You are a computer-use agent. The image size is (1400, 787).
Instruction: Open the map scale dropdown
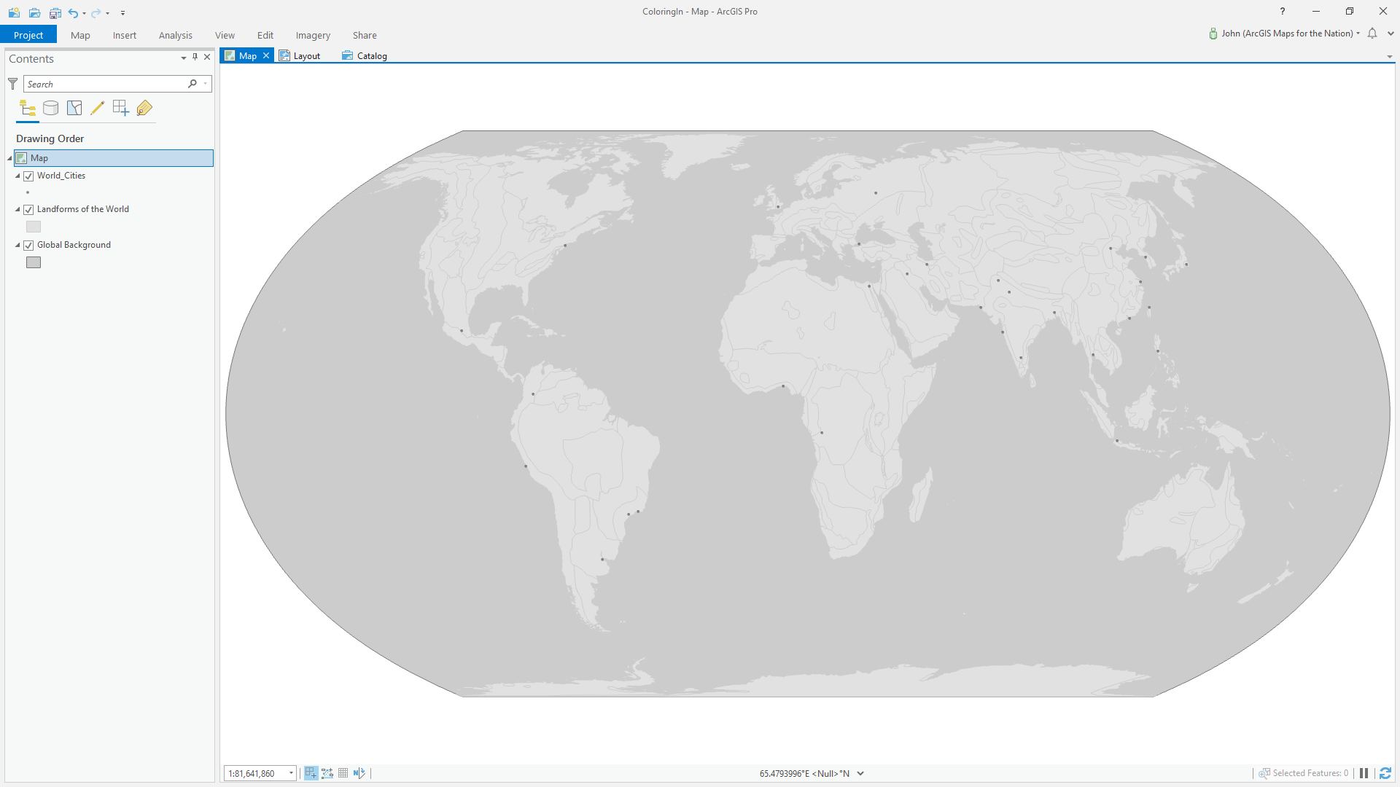click(x=291, y=773)
